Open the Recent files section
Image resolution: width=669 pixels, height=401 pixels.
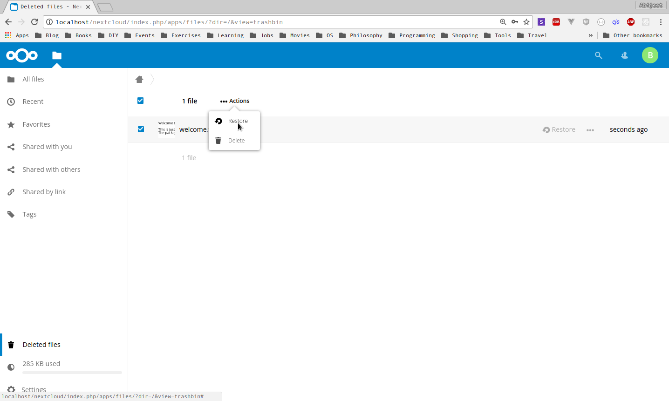pyautogui.click(x=33, y=101)
